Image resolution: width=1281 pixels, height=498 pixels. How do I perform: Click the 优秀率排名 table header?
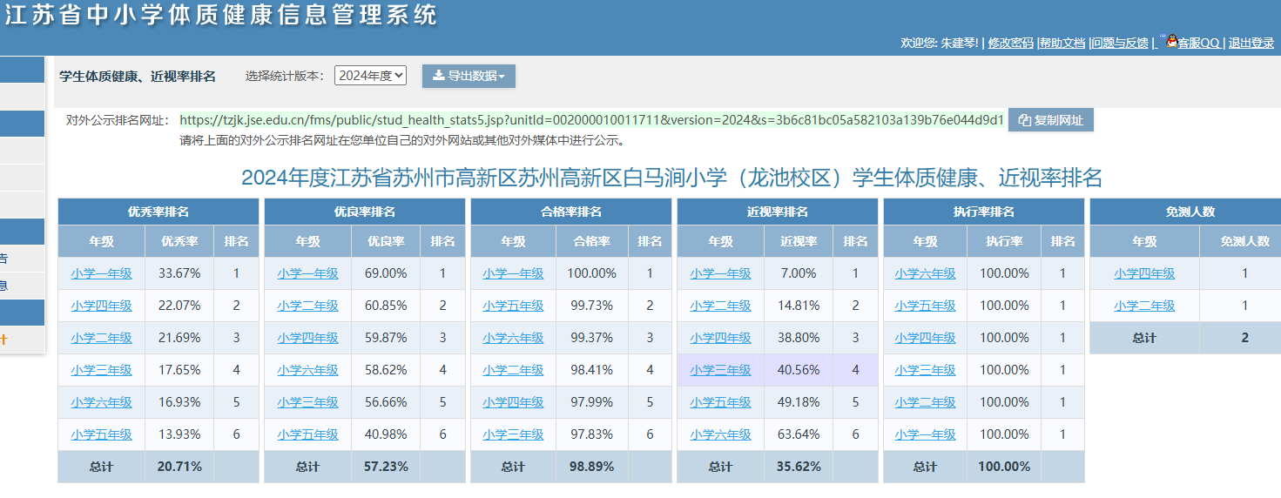coord(158,212)
